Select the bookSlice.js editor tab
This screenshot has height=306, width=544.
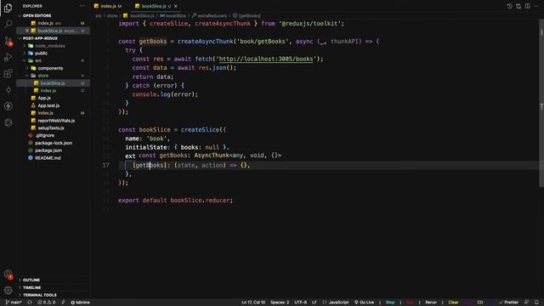pos(154,6)
